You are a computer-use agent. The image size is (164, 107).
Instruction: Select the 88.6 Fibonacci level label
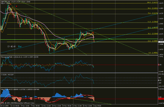pyautogui.click(x=153, y=8)
